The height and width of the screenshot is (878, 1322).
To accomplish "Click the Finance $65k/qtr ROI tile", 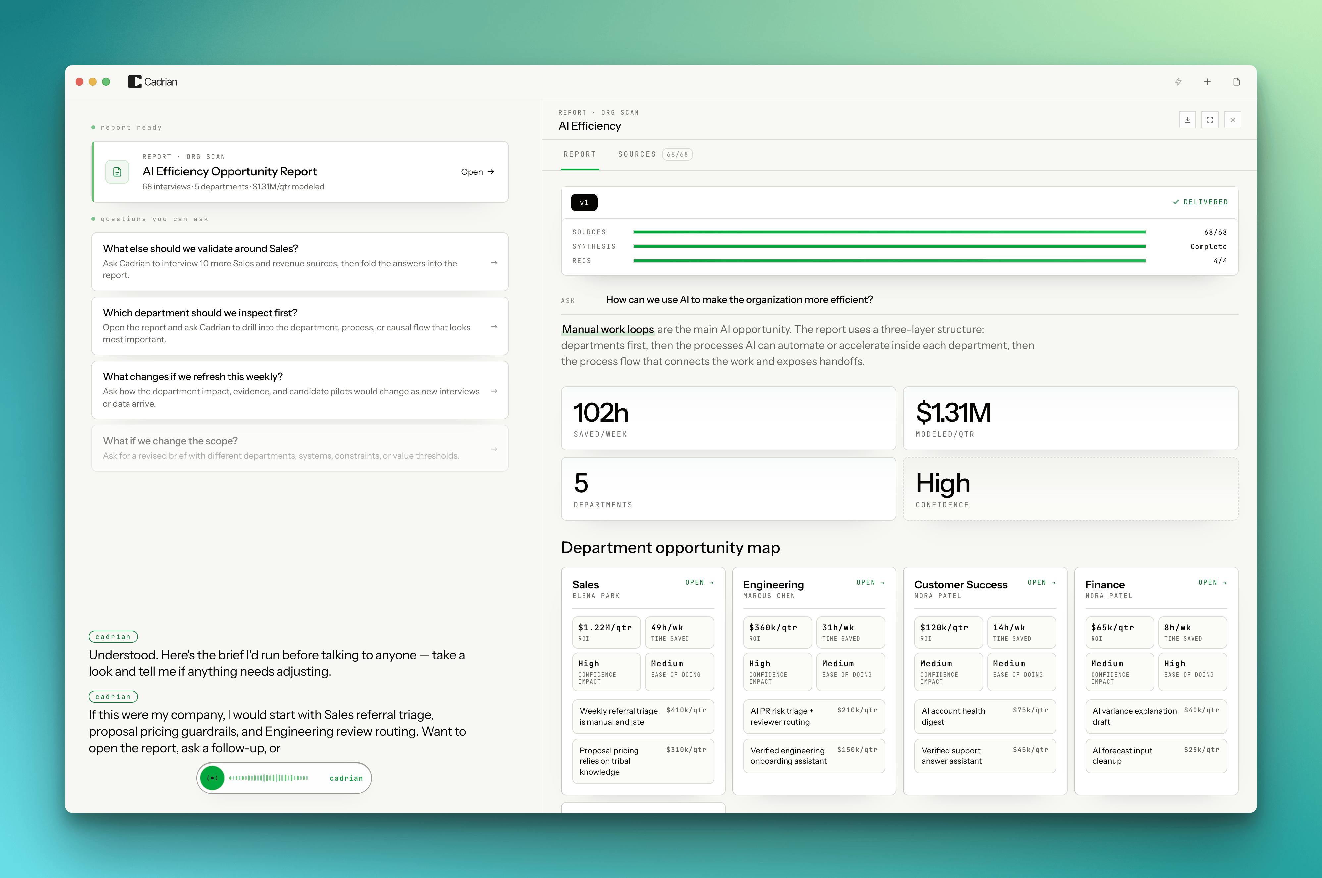I will (x=1119, y=632).
